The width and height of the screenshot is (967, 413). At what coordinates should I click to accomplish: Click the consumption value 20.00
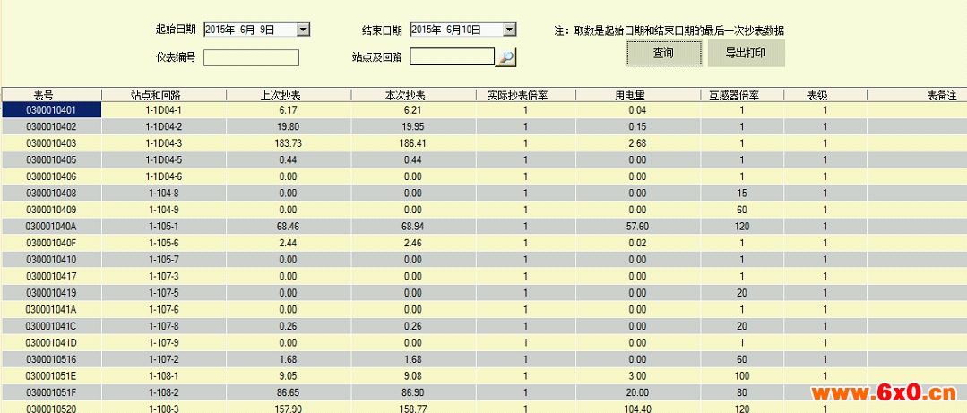point(638,392)
